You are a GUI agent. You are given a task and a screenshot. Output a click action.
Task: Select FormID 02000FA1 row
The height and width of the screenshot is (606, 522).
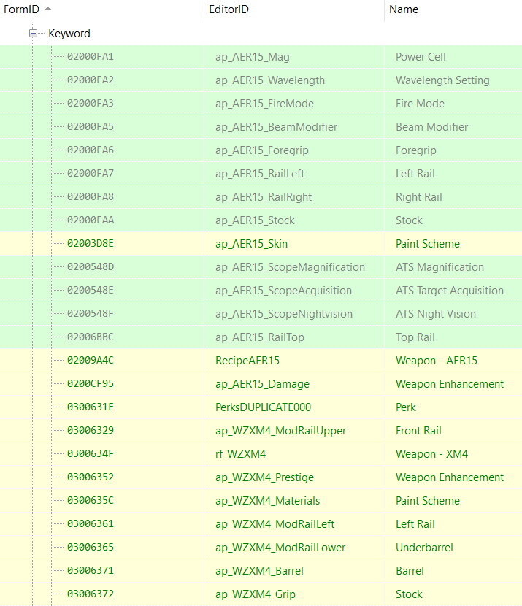click(x=261, y=57)
